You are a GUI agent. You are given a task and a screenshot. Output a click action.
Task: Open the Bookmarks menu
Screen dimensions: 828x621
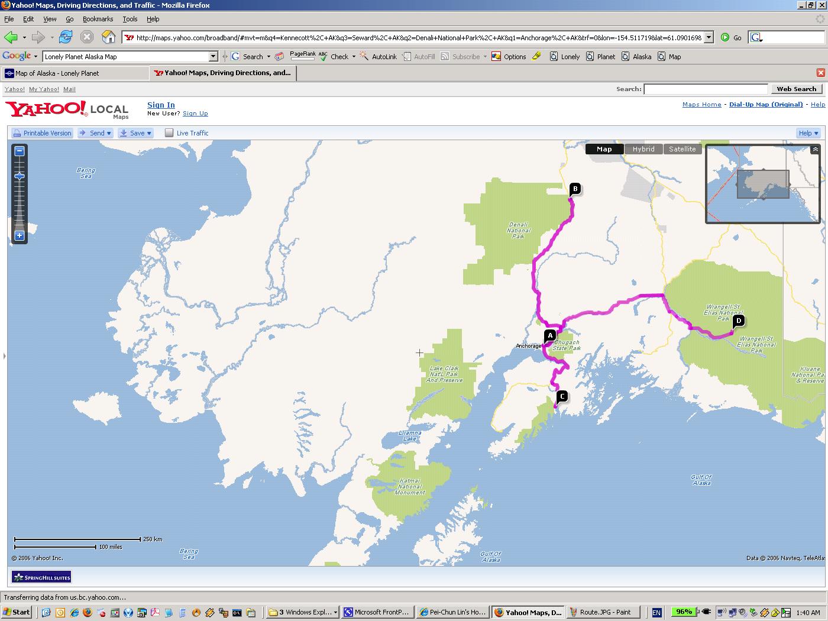98,19
